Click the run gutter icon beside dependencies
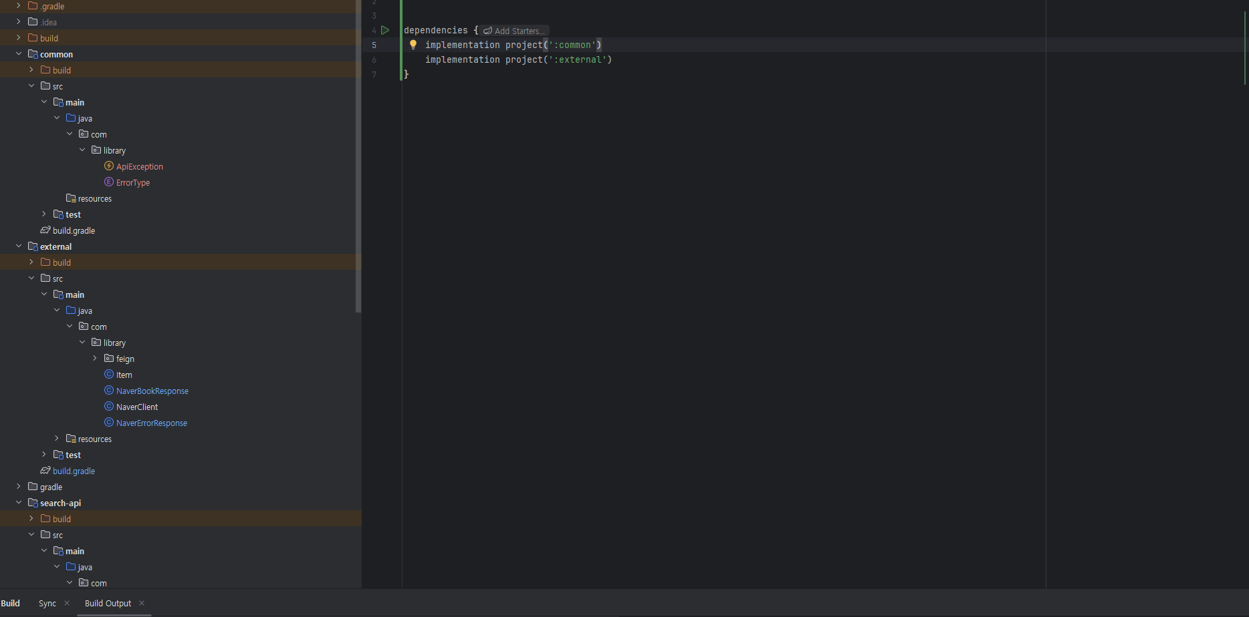1249x617 pixels. (x=385, y=30)
